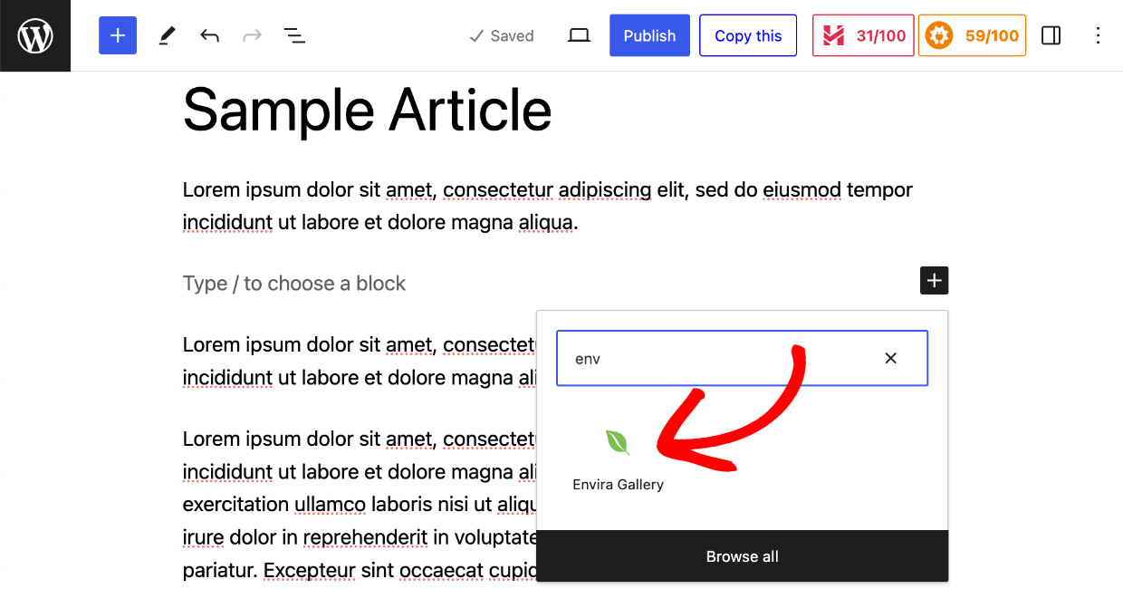Image resolution: width=1123 pixels, height=589 pixels.
Task: Undo the last change
Action: 209,35
